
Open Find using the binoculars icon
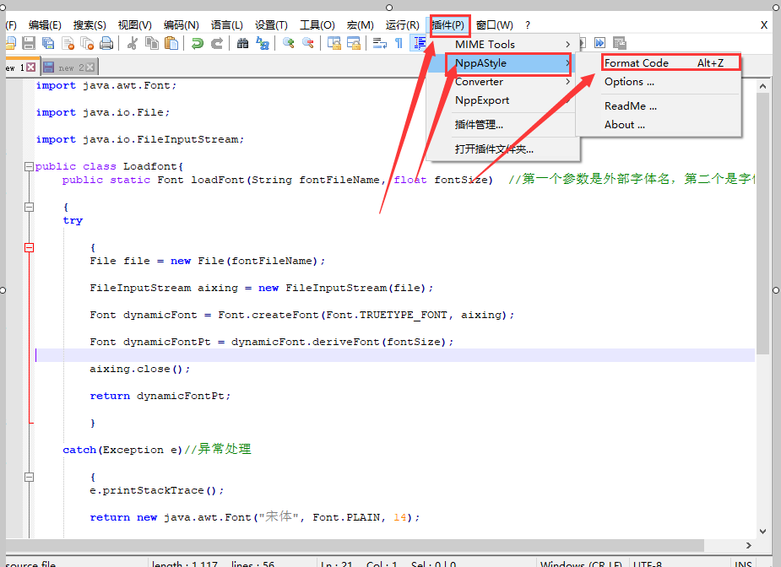242,42
